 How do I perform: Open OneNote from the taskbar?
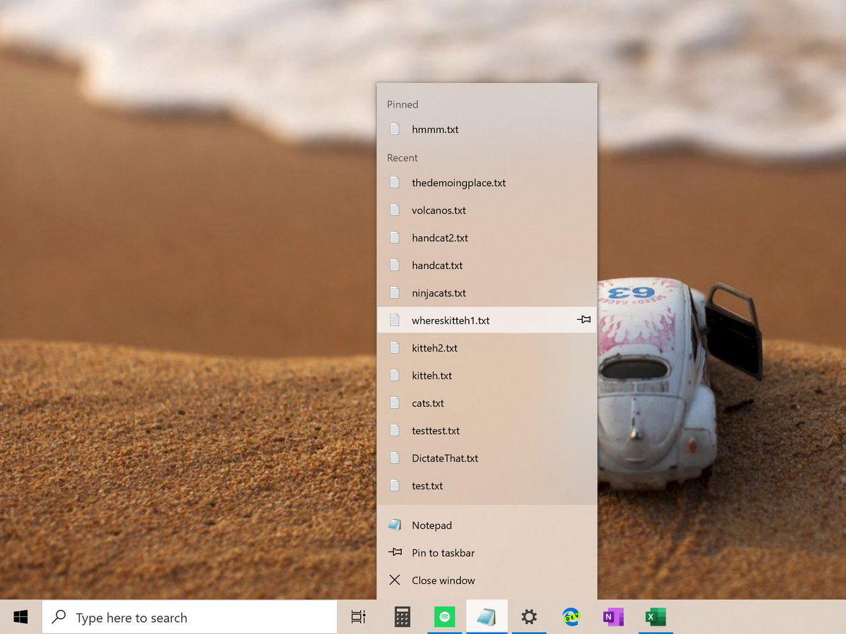coord(613,616)
